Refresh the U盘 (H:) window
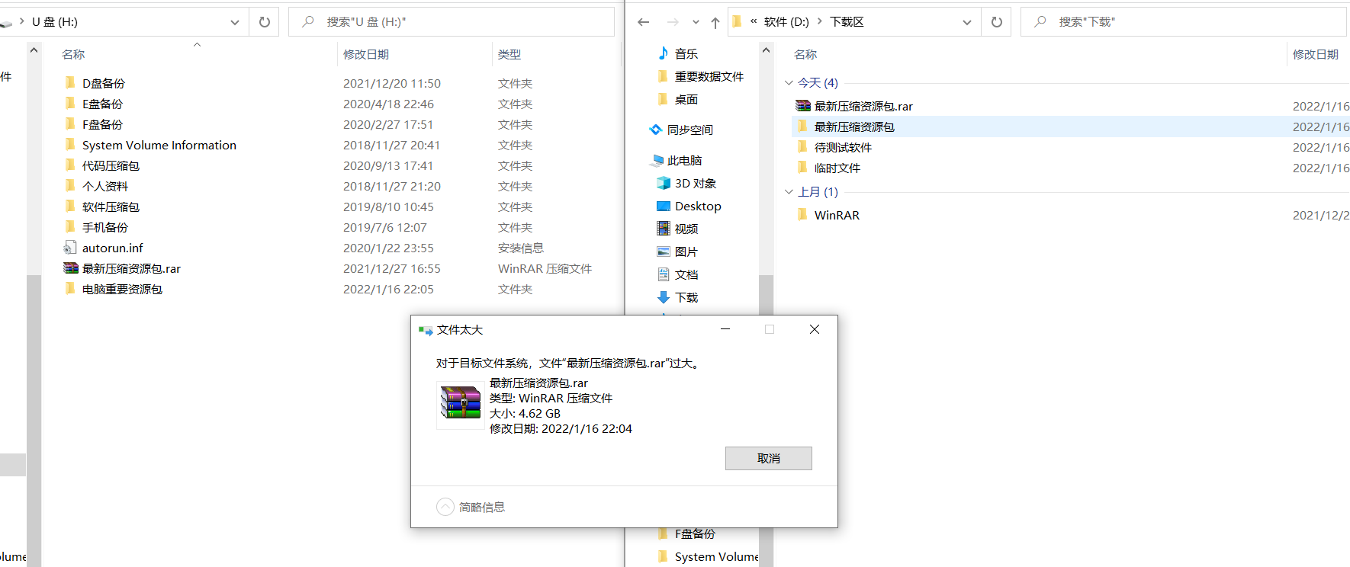The height and width of the screenshot is (567, 1350). 265,22
